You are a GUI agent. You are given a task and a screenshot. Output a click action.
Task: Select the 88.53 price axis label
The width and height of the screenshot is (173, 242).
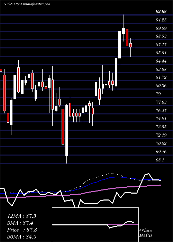click(161, 36)
